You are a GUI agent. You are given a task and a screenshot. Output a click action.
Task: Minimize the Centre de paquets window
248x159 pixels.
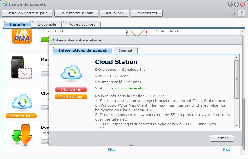coord(230,4)
